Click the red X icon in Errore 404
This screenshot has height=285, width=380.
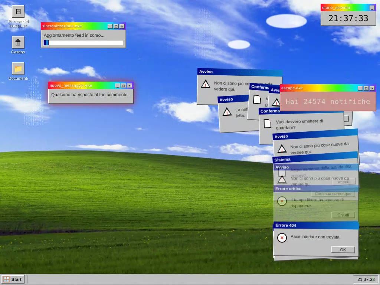pos(282,238)
